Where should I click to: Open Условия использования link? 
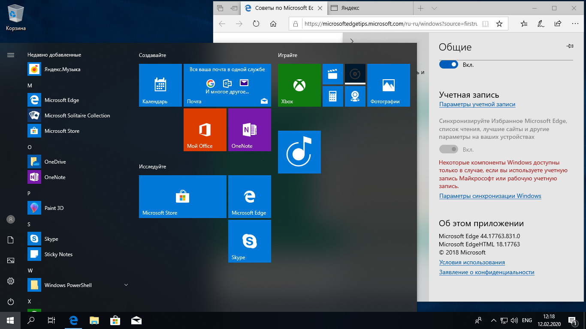click(472, 262)
